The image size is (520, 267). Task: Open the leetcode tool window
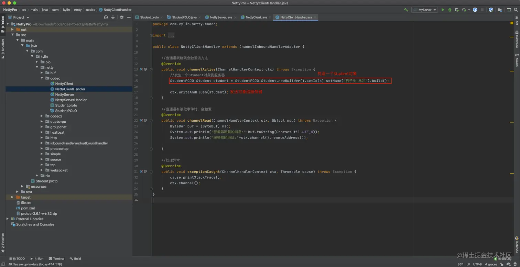tap(517, 244)
